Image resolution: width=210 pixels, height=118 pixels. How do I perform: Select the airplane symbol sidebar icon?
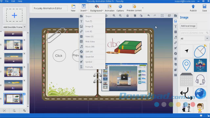pos(176,48)
